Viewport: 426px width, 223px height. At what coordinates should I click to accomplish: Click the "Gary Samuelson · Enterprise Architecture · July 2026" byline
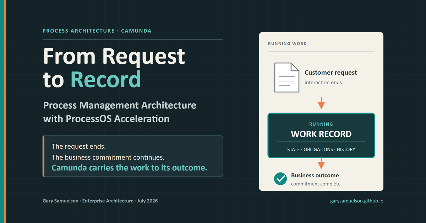pyautogui.click(x=100, y=201)
